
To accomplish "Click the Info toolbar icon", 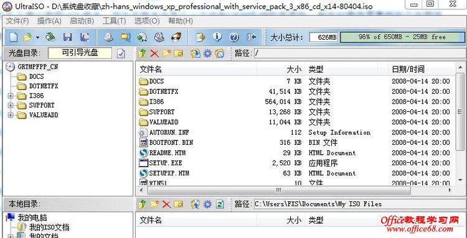I will tap(217, 37).
